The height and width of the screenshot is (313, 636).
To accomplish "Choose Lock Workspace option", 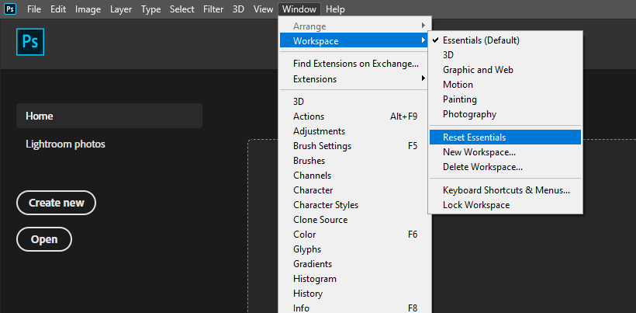I will point(476,205).
